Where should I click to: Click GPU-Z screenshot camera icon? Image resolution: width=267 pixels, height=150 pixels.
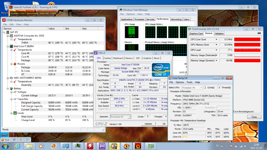click(259, 33)
